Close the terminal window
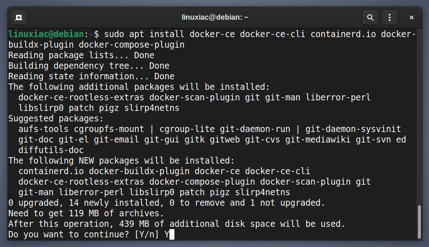Viewport: 429px width, 247px height. click(x=411, y=17)
